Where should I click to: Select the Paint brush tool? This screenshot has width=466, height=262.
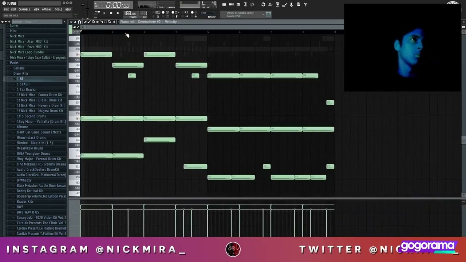[89, 22]
